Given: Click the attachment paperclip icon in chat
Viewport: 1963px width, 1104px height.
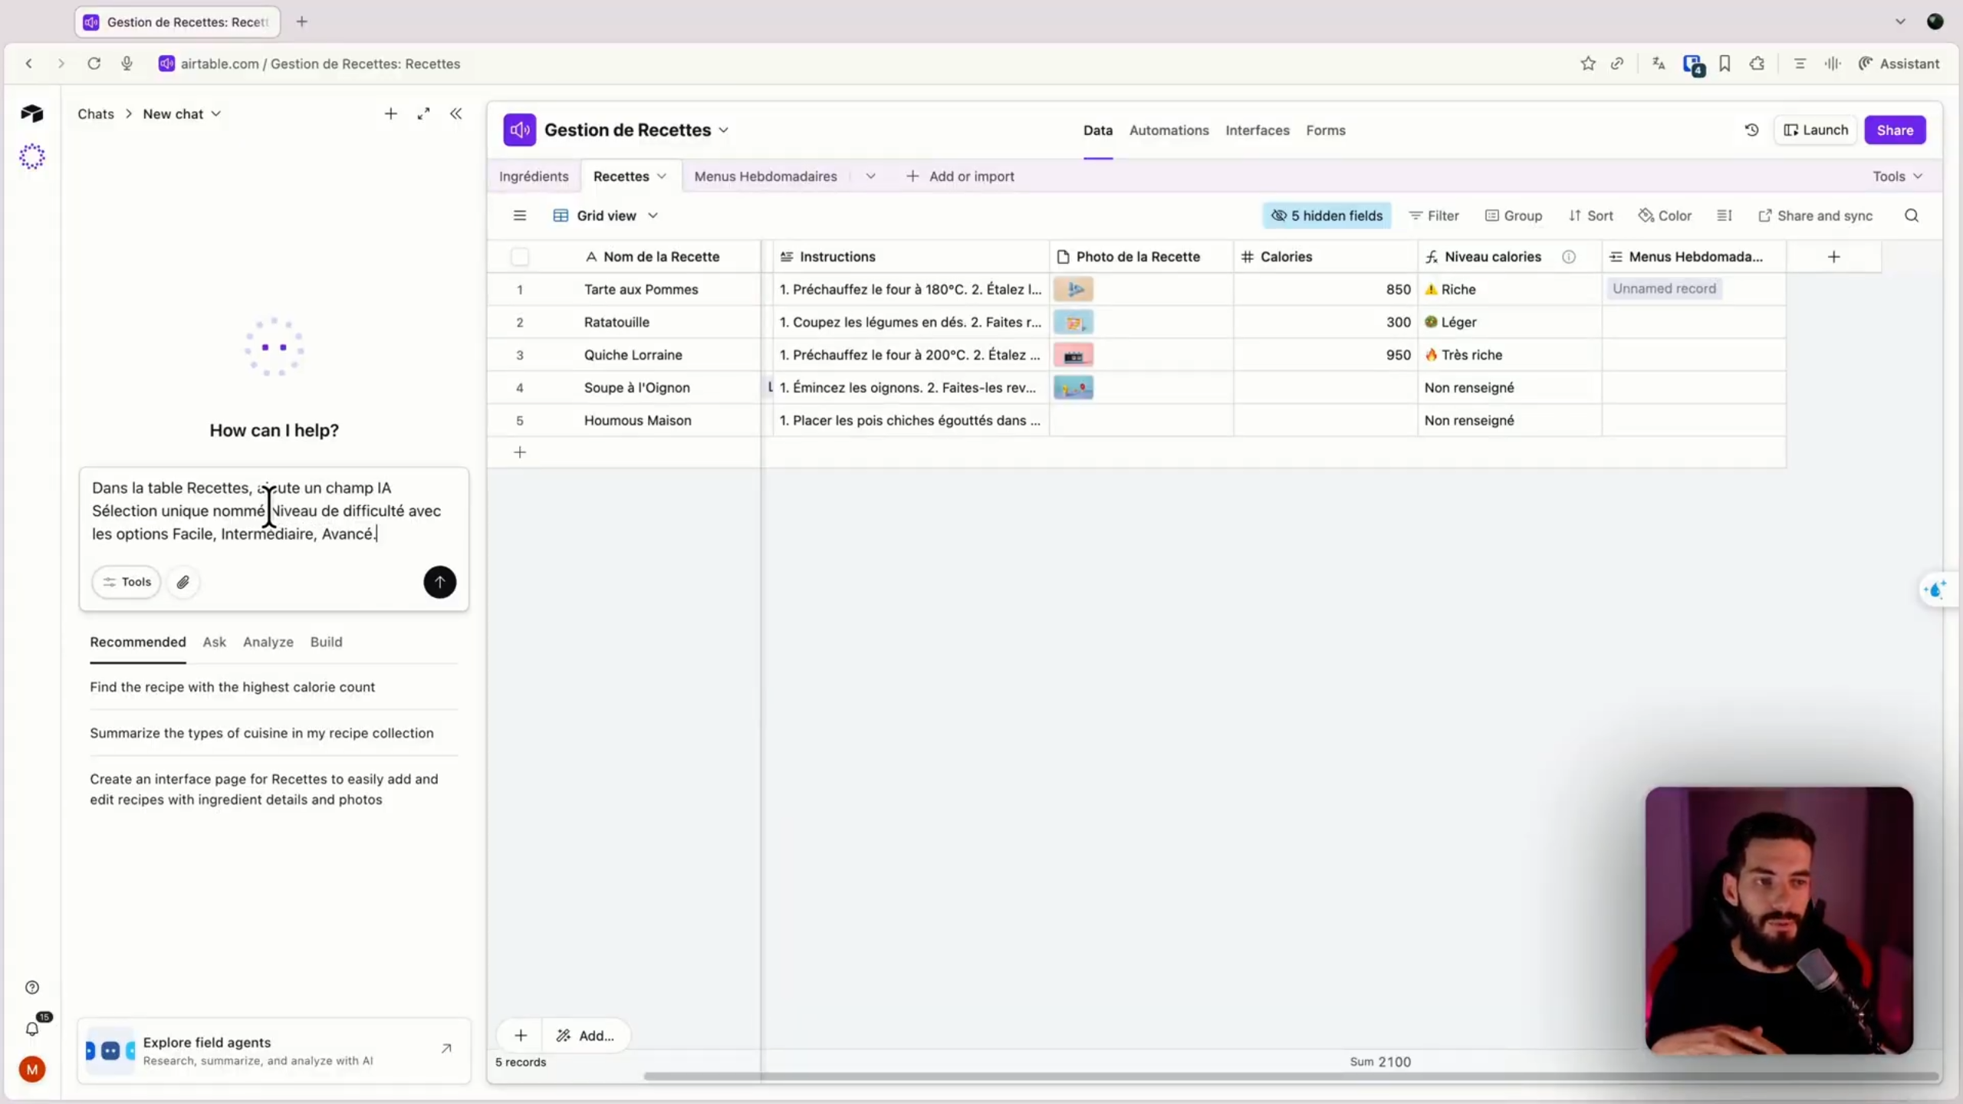Looking at the screenshot, I should (183, 582).
